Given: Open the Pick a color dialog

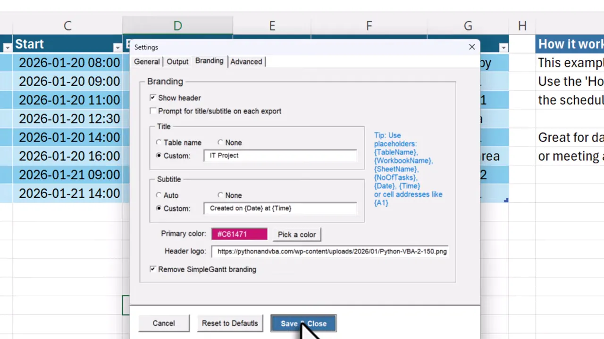Looking at the screenshot, I should click(x=296, y=234).
